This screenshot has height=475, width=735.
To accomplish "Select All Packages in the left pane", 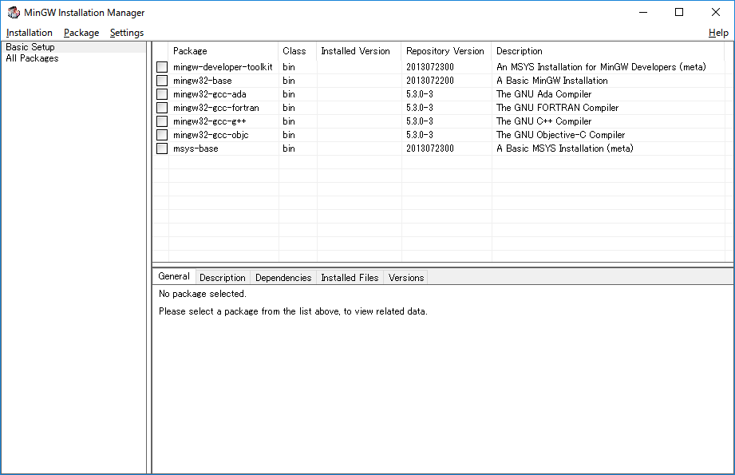I will coord(33,58).
